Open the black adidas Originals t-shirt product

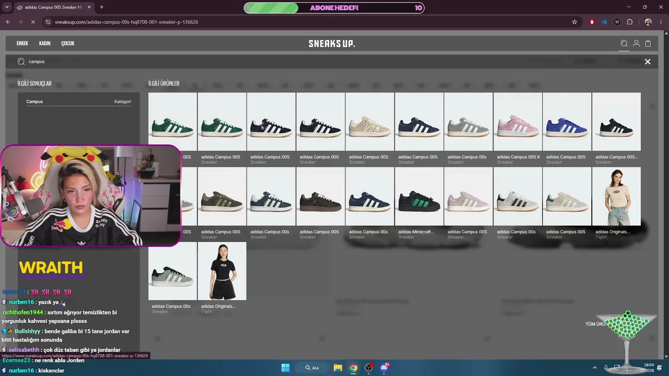tap(222, 278)
